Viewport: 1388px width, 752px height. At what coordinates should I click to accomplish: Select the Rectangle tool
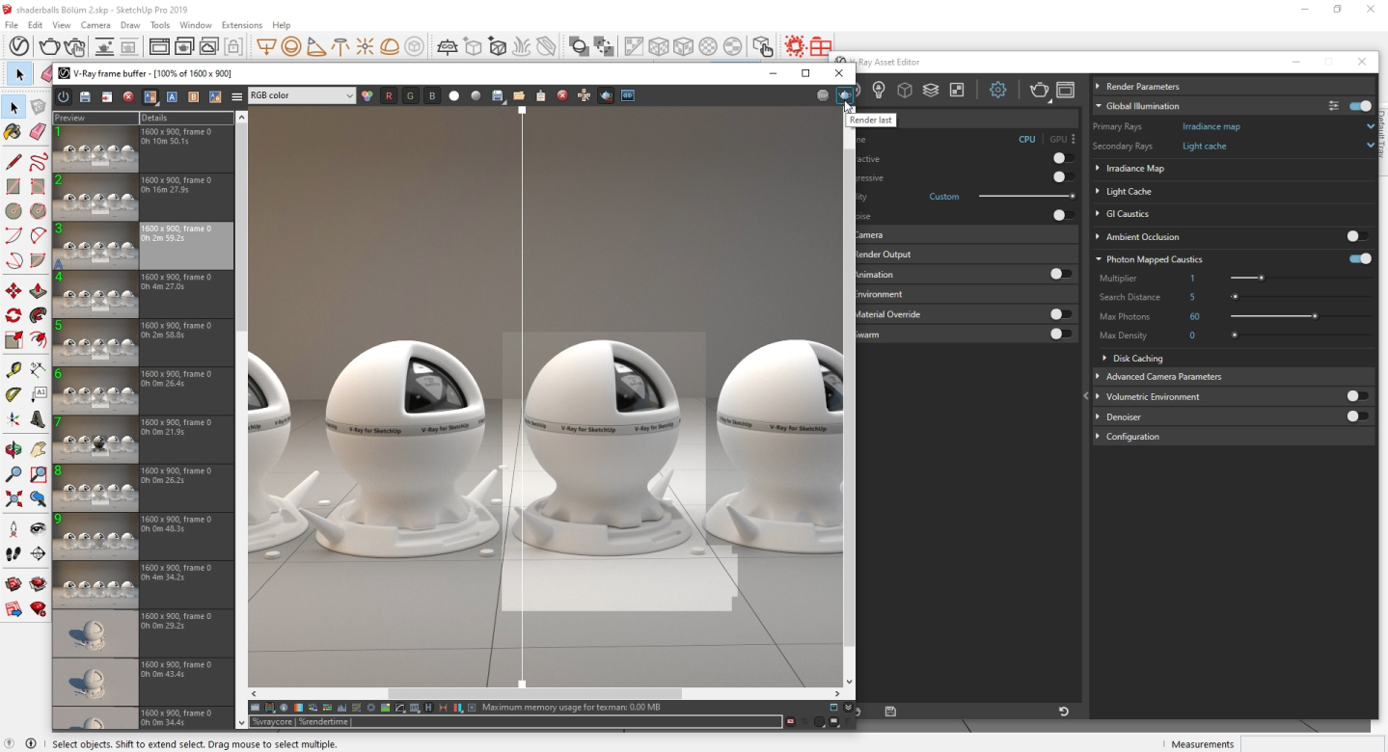[x=14, y=186]
